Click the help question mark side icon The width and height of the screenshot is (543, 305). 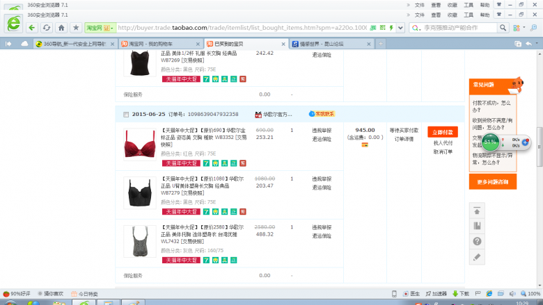pyautogui.click(x=477, y=241)
